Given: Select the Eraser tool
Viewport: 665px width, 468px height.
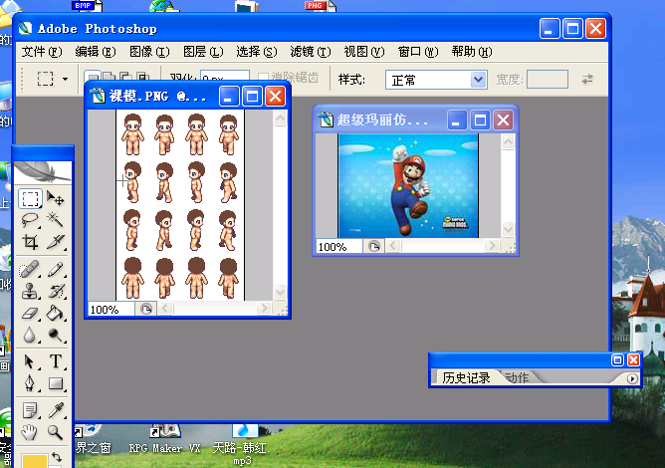Looking at the screenshot, I should [30, 313].
